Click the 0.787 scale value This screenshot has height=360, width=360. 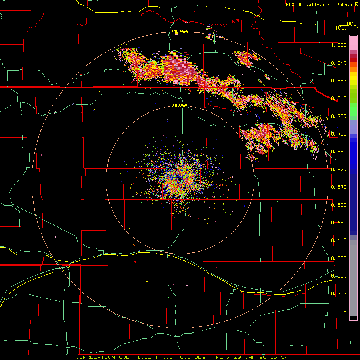click(x=339, y=116)
